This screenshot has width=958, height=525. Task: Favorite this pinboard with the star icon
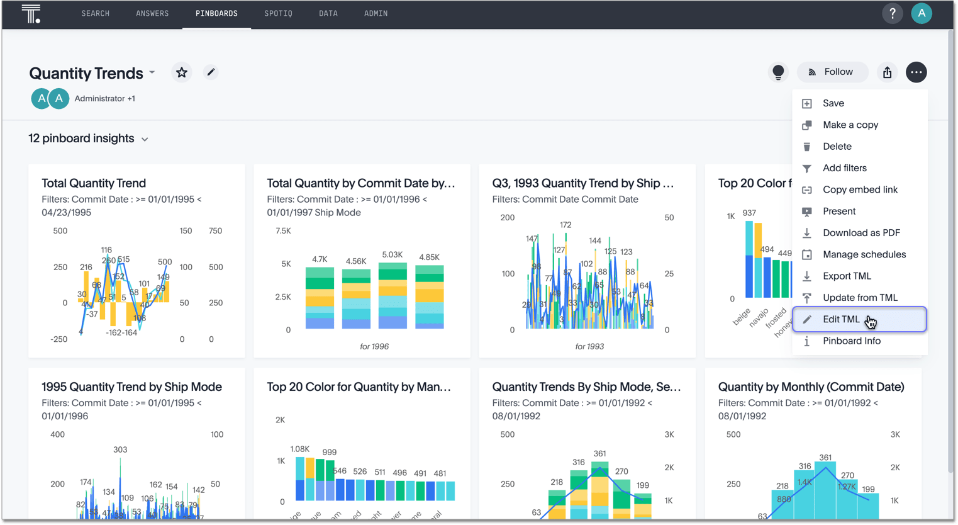(x=182, y=72)
